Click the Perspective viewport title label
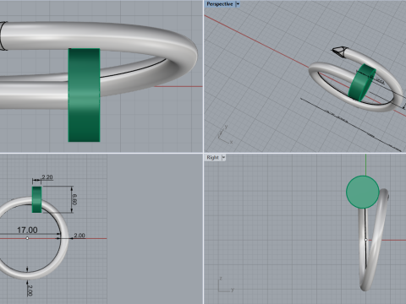The width and height of the screenshot is (406, 304). pos(220,4)
